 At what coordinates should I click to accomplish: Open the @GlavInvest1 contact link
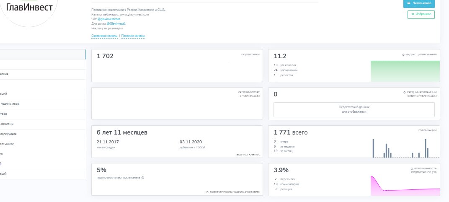[116, 23]
